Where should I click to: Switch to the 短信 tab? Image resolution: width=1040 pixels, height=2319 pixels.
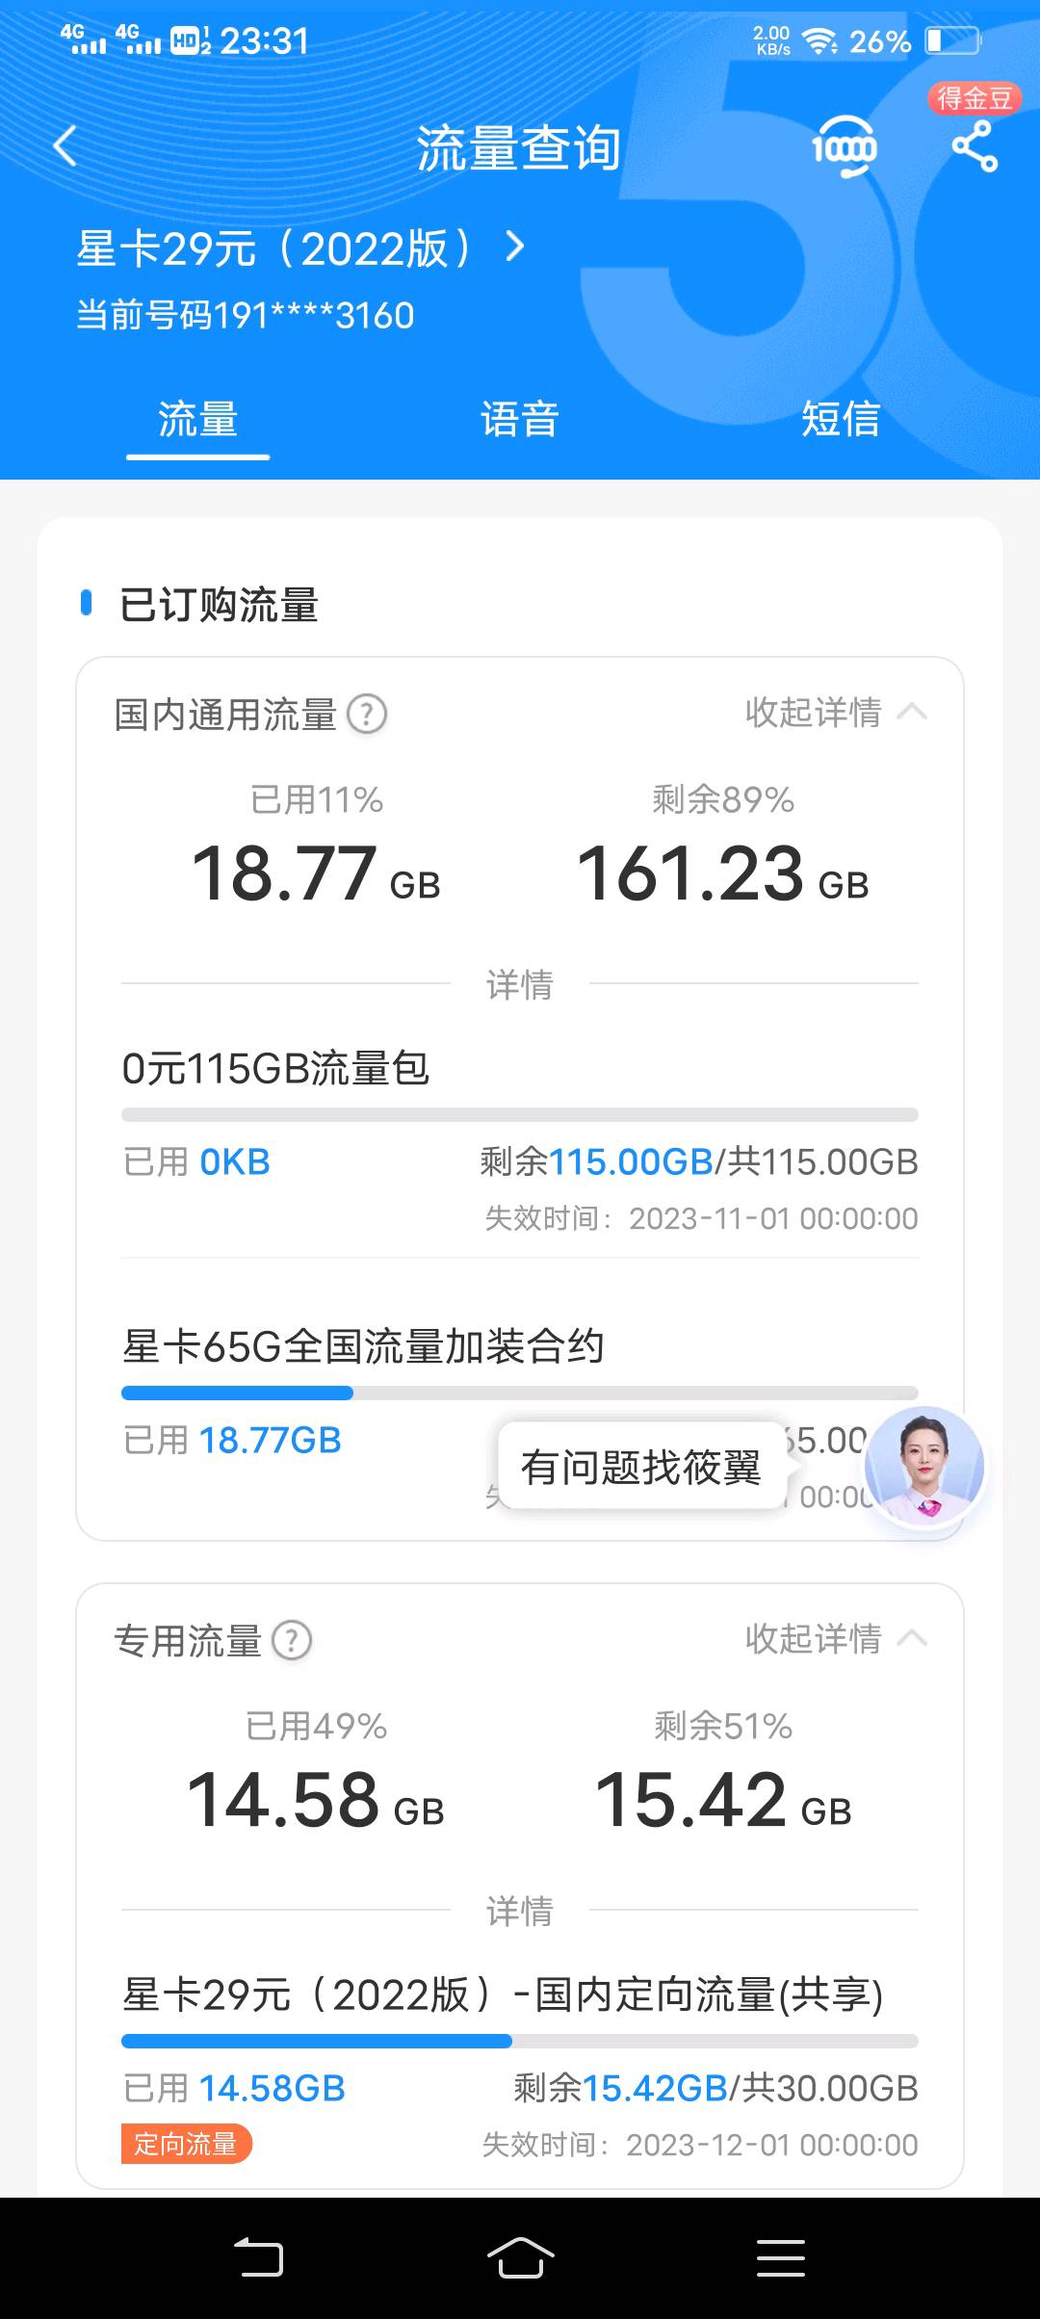[x=840, y=420]
